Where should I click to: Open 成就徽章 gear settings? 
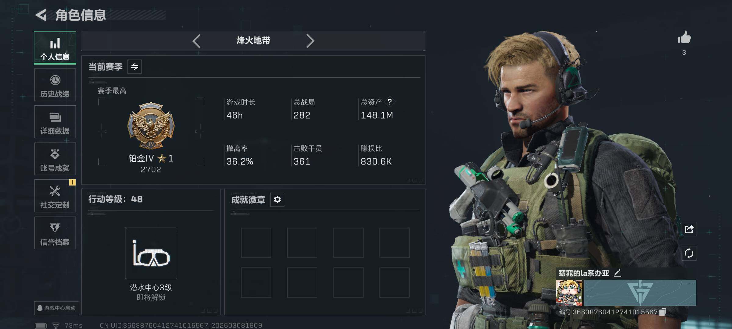click(277, 200)
